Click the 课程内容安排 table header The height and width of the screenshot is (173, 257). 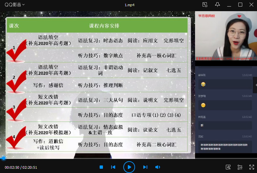104,26
